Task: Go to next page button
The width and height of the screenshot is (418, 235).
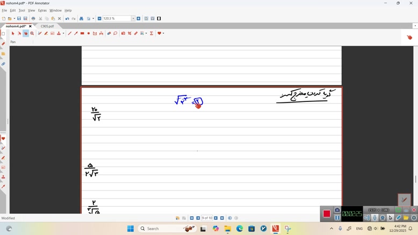Action: (216, 218)
